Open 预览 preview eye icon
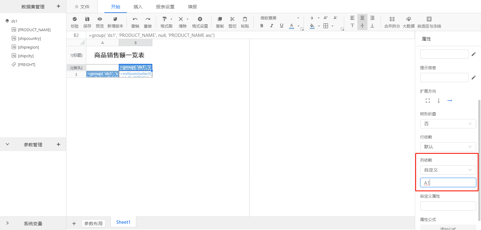 [x=100, y=19]
